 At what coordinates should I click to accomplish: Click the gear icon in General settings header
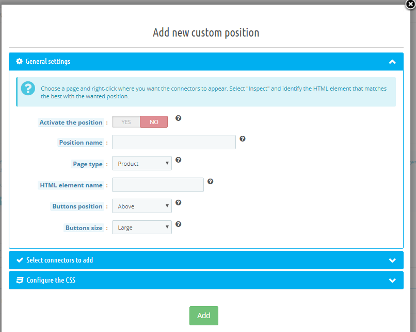pos(19,61)
